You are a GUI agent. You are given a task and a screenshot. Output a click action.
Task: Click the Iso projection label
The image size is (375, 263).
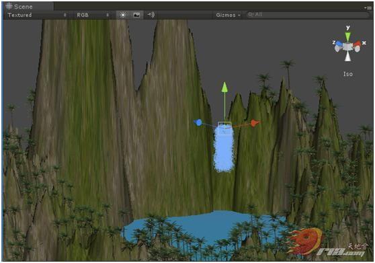pos(348,74)
